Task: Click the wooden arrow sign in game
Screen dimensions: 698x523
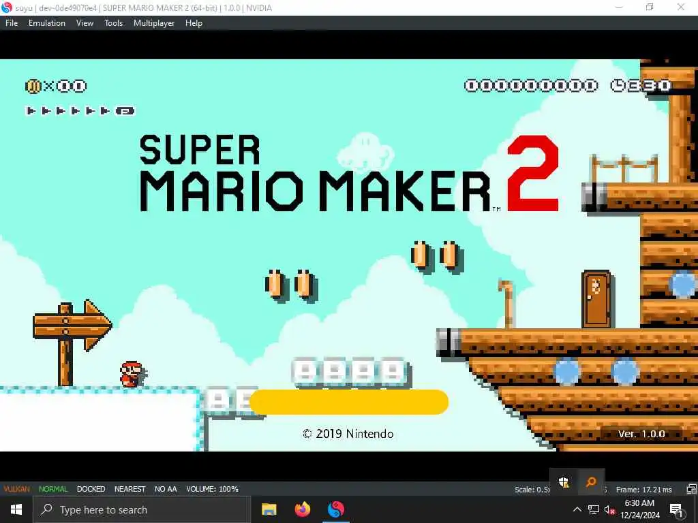Action: pyautogui.click(x=72, y=342)
